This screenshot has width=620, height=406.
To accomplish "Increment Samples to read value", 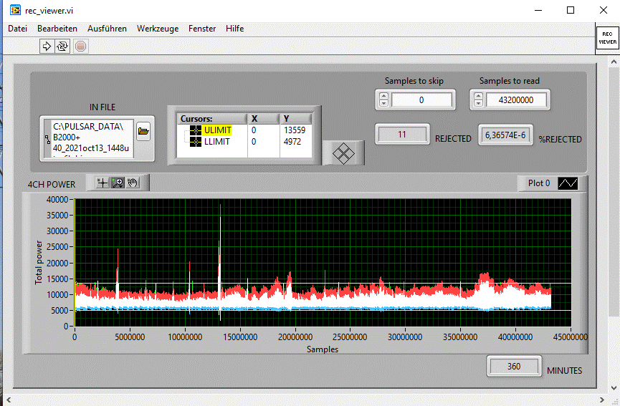I will (479, 96).
